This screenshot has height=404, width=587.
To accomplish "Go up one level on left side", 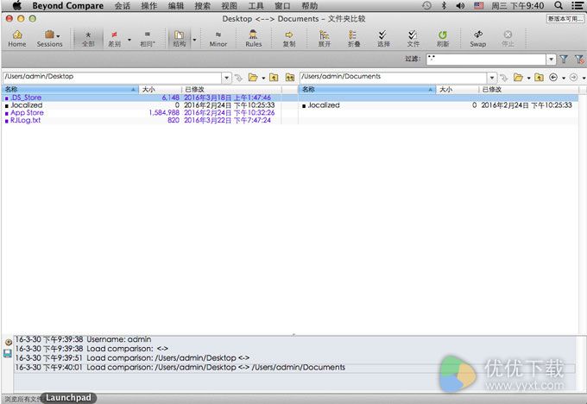I will click(274, 78).
